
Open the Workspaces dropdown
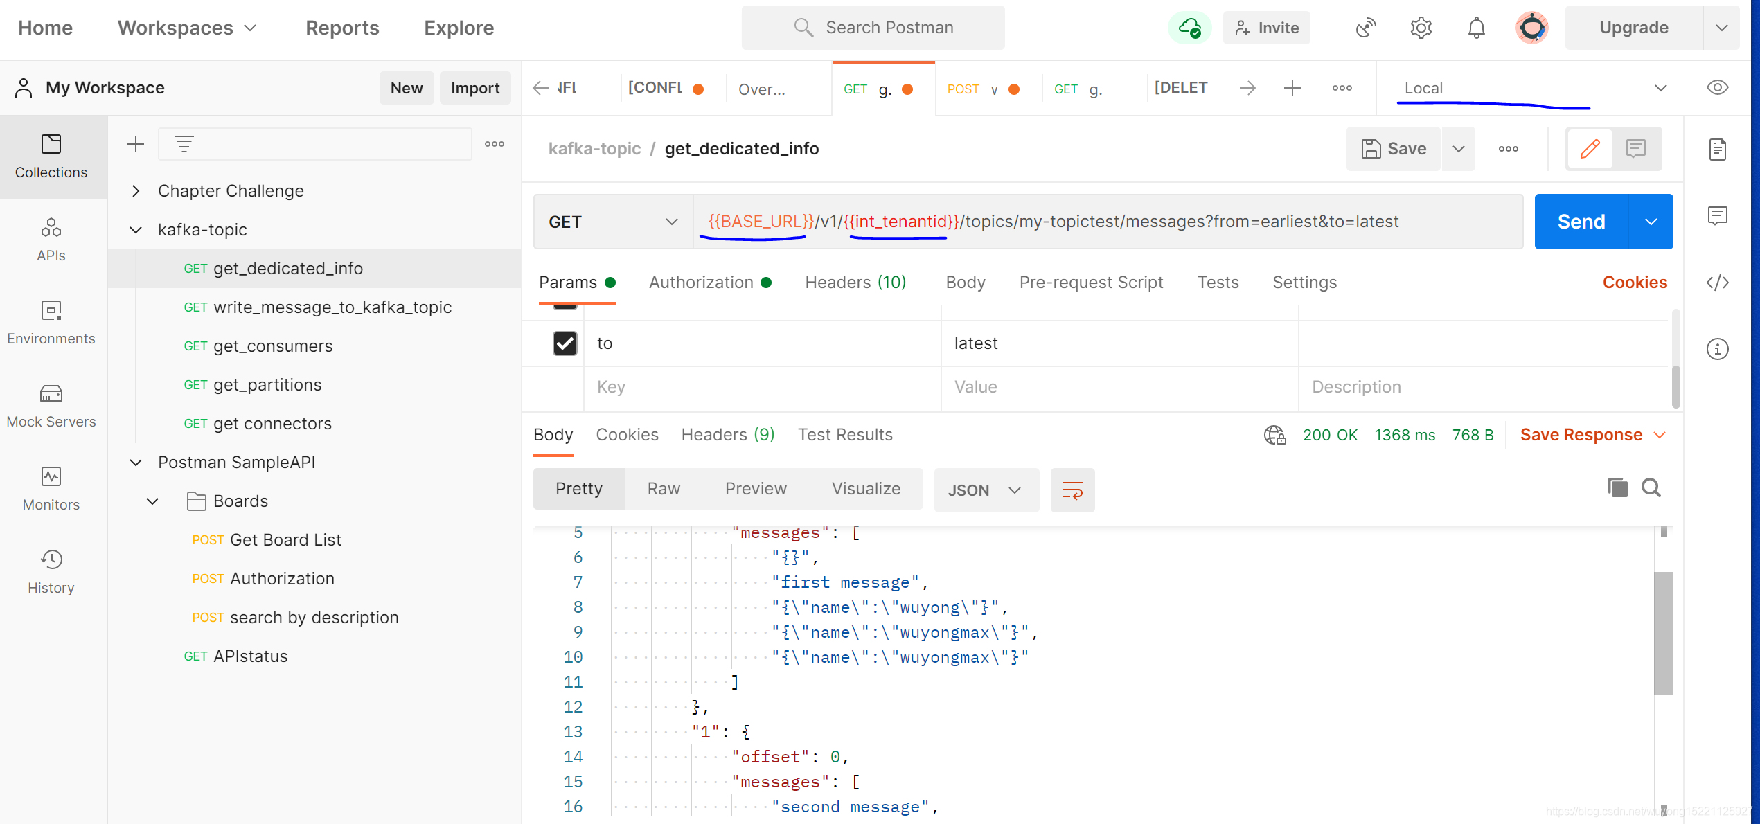pyautogui.click(x=187, y=28)
